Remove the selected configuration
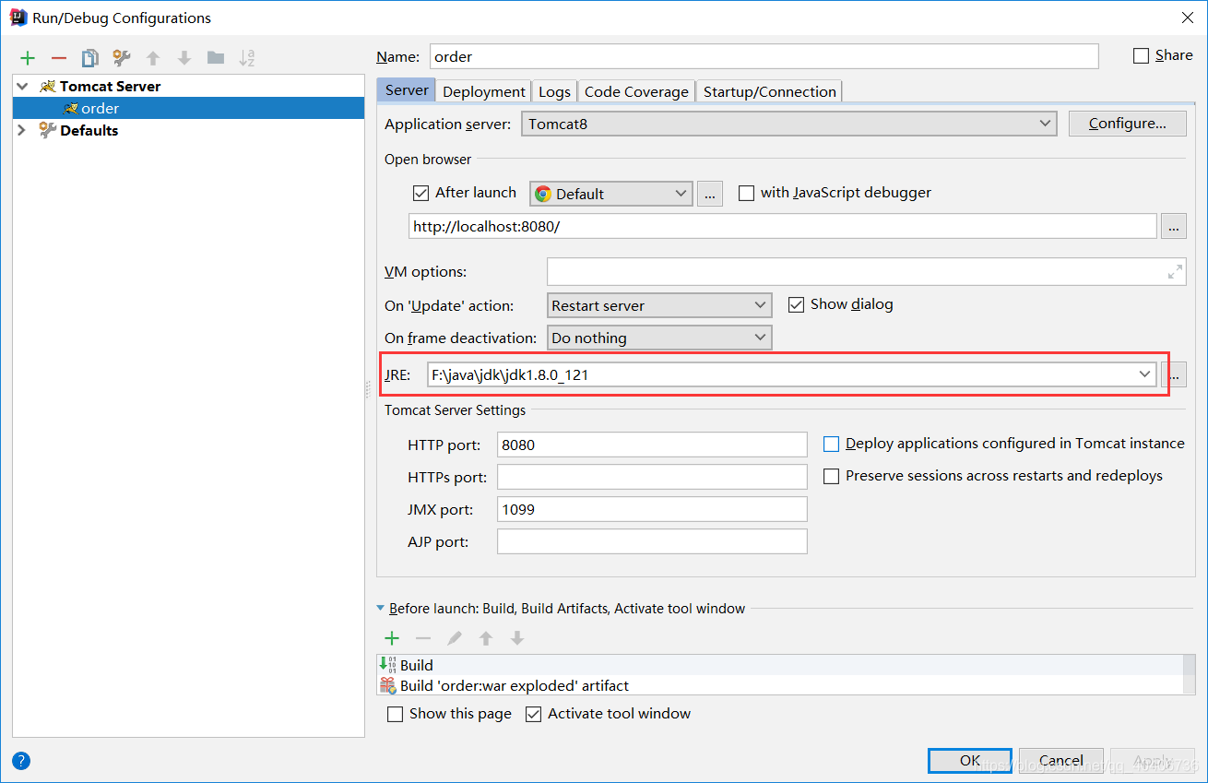This screenshot has width=1208, height=783. pyautogui.click(x=57, y=57)
